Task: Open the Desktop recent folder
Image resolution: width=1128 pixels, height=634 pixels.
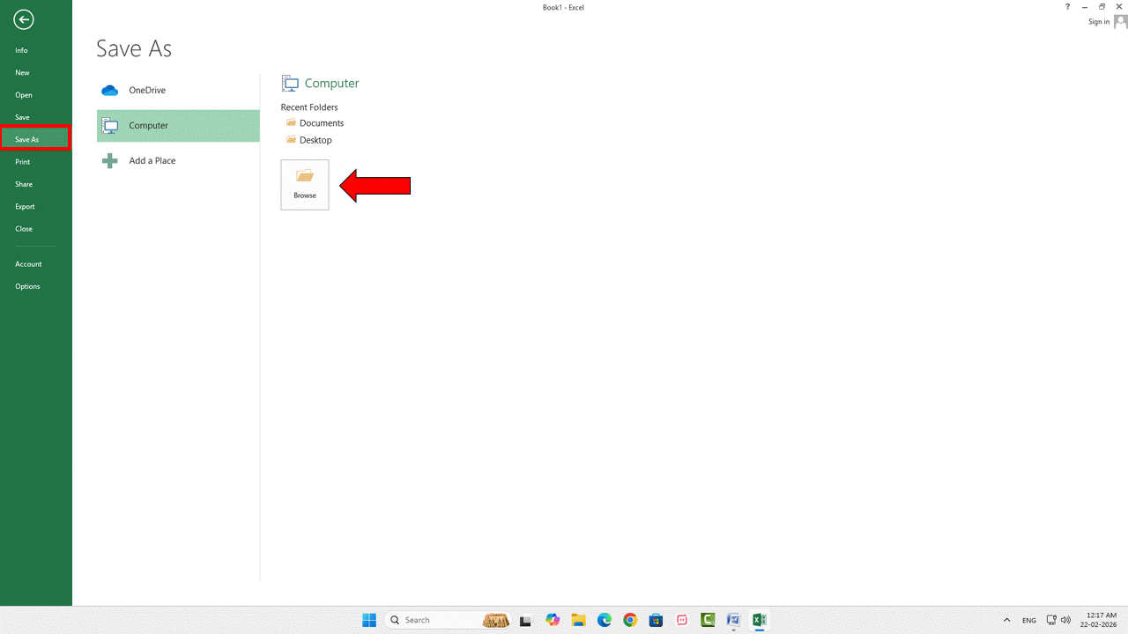Action: (x=315, y=140)
